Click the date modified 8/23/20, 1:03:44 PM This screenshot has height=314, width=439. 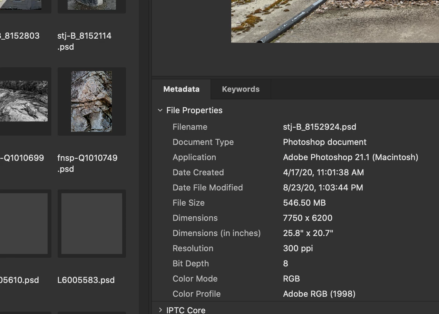coord(323,188)
